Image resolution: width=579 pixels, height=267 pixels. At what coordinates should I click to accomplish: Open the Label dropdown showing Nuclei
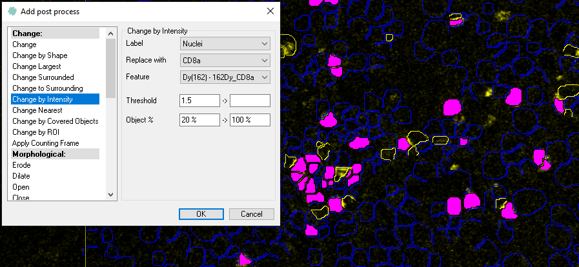[x=225, y=43]
